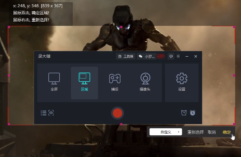This screenshot has width=241, height=157.
Task: Minimize the 录大咖 window
Action: coord(187,57)
